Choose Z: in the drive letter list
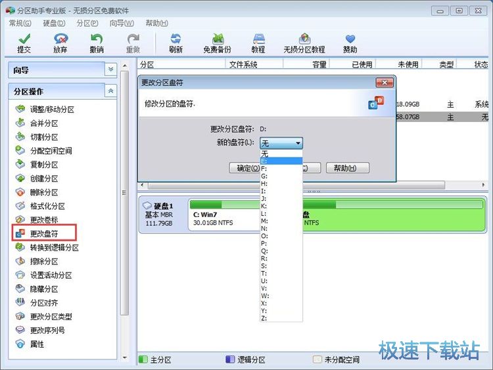Image resolution: width=493 pixels, height=370 pixels. point(281,318)
